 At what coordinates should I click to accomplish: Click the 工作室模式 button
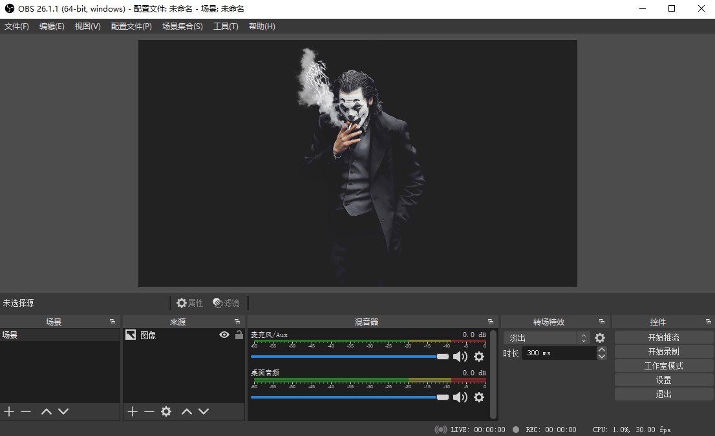[663, 366]
